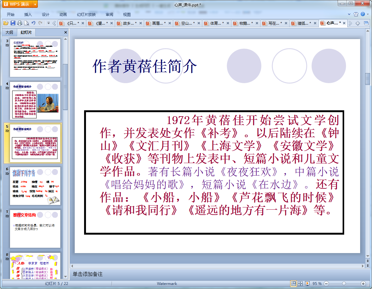Zoom in with the plus button

coord(363,284)
